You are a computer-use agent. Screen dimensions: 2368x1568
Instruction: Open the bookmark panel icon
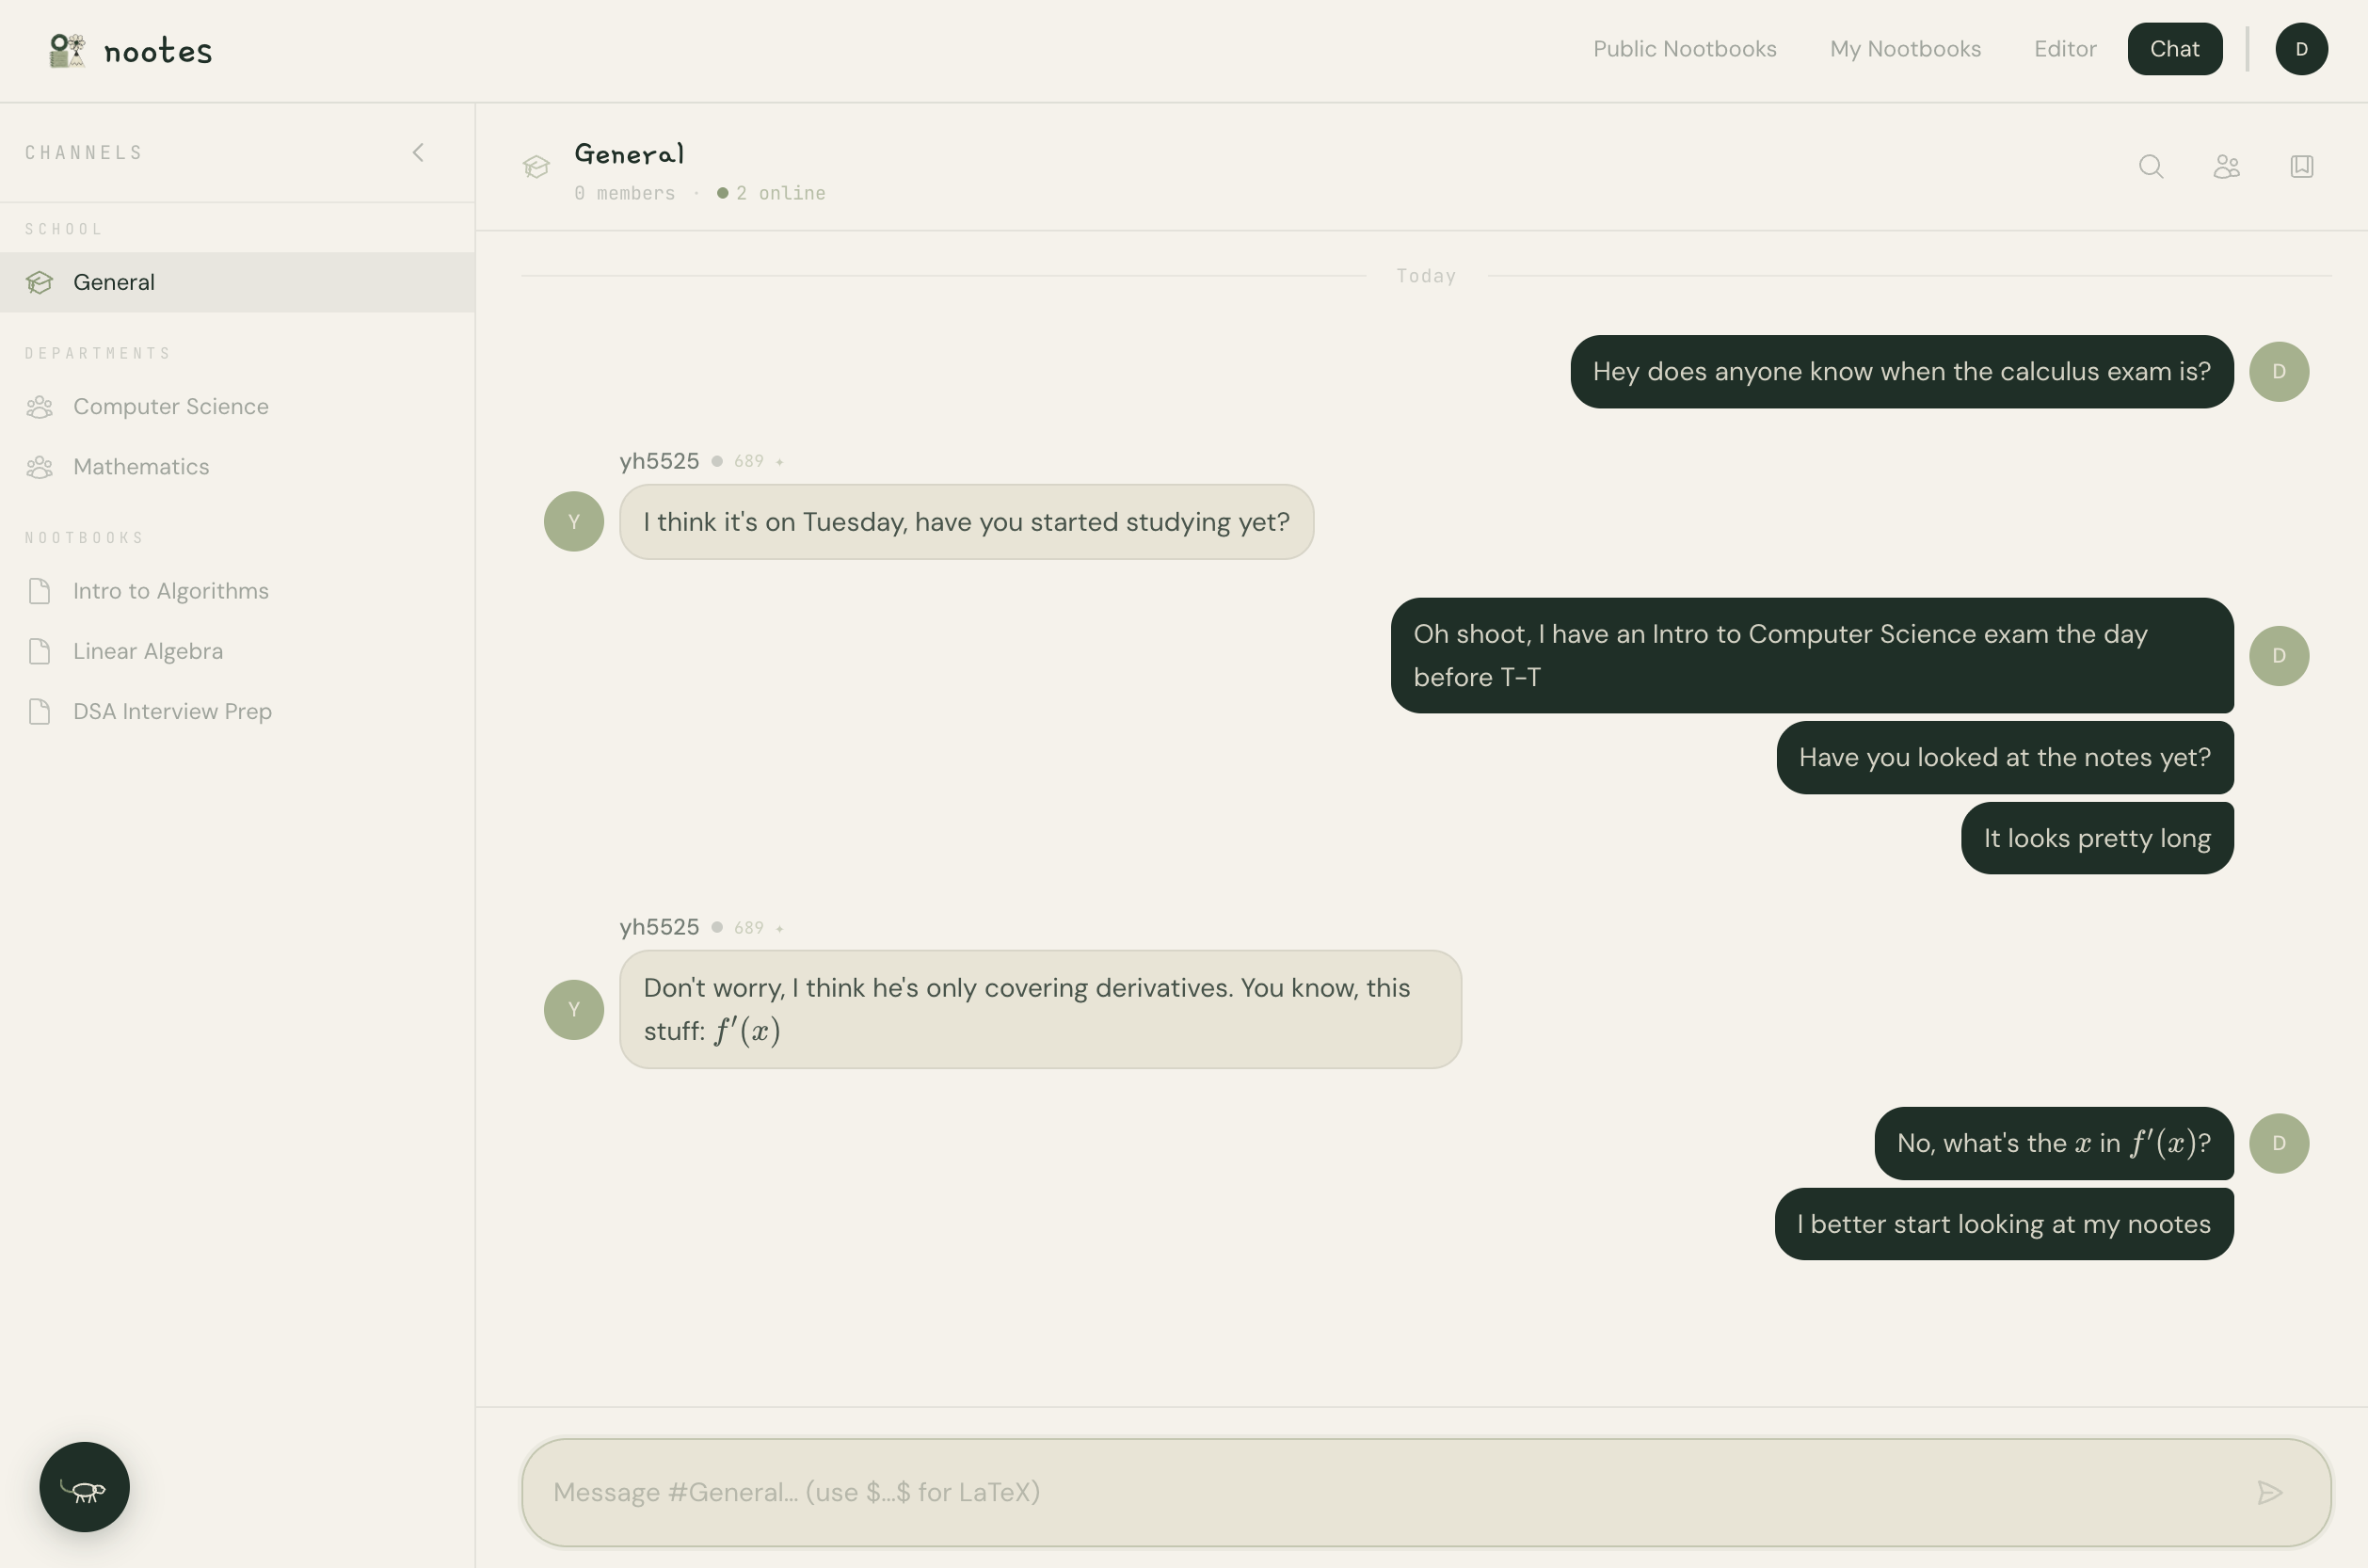pyautogui.click(x=2302, y=166)
